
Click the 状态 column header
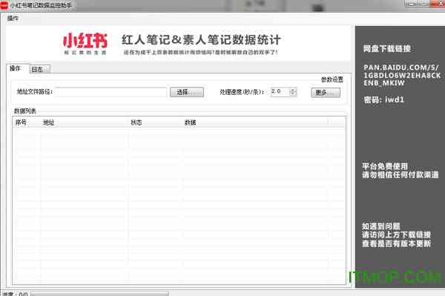pyautogui.click(x=155, y=122)
